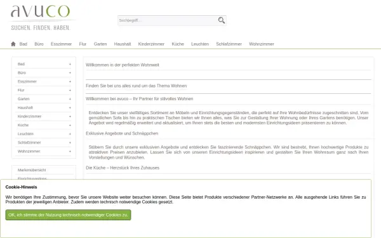381x238 pixels.
Task: Click heading Finden Sie bei uns alles rund
Action: coord(136,86)
